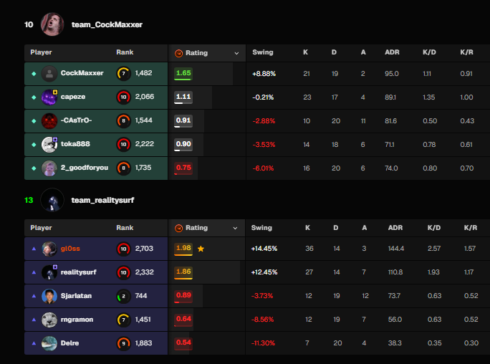This screenshot has width=490, height=364.
Task: Sort bottom table by Rank column
Action: [x=125, y=228]
